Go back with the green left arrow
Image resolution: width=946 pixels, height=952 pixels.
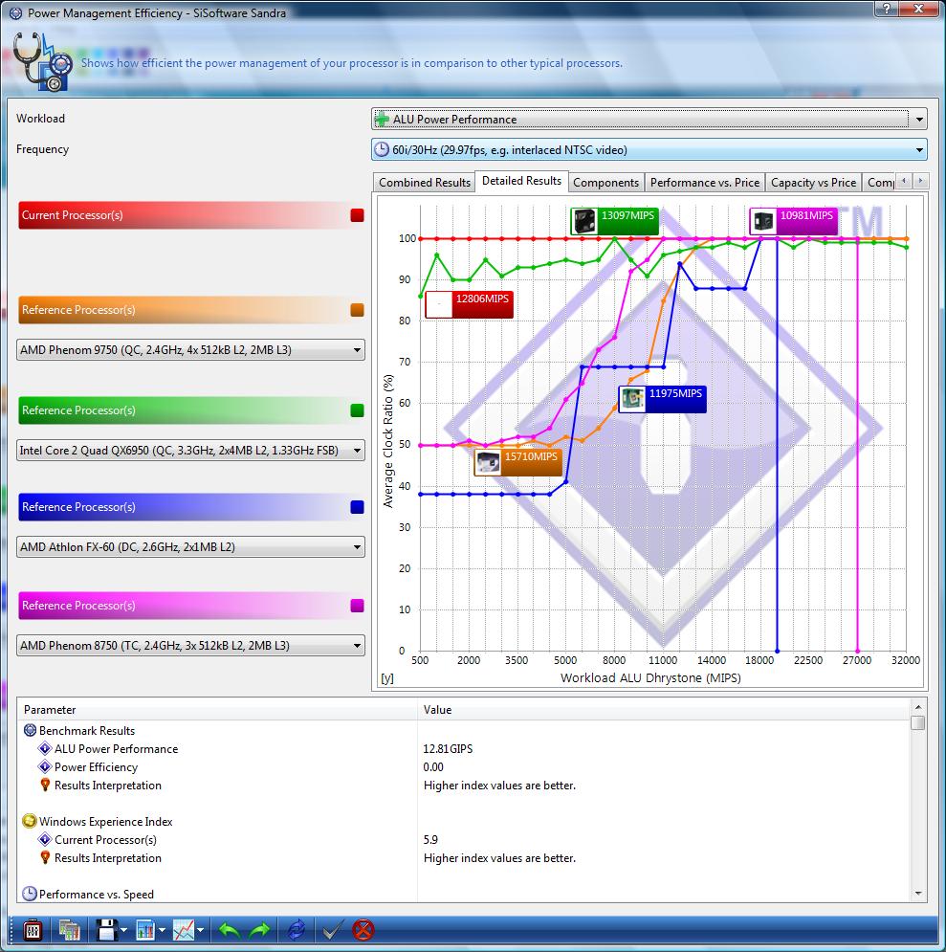coord(230,930)
